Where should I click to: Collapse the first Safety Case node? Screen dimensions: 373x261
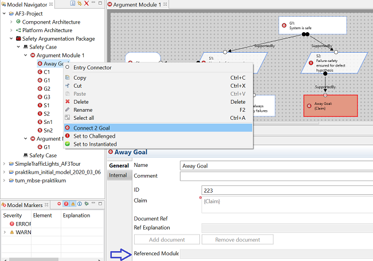18,47
